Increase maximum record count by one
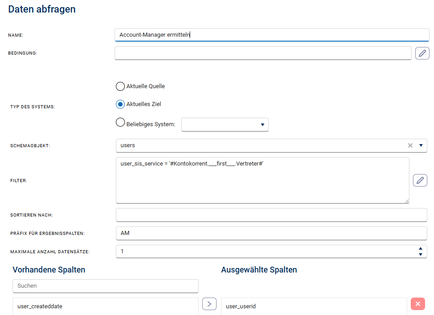Viewport: 434px width, 315px height. click(x=420, y=249)
